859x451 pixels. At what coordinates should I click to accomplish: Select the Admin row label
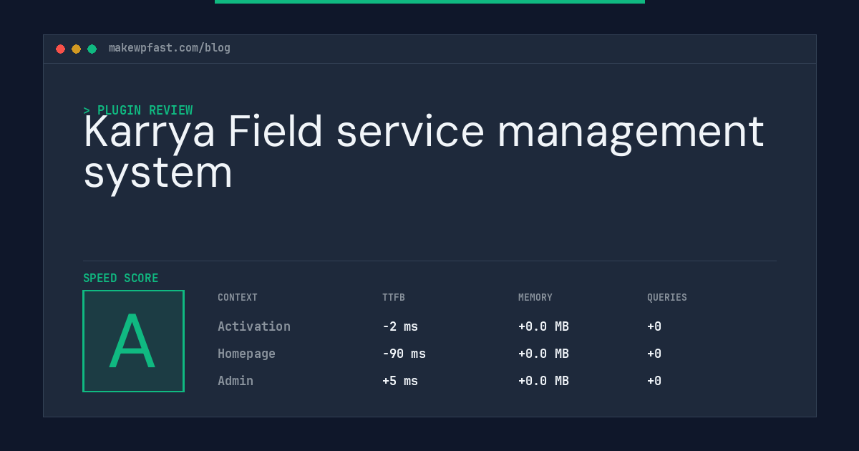coord(236,381)
